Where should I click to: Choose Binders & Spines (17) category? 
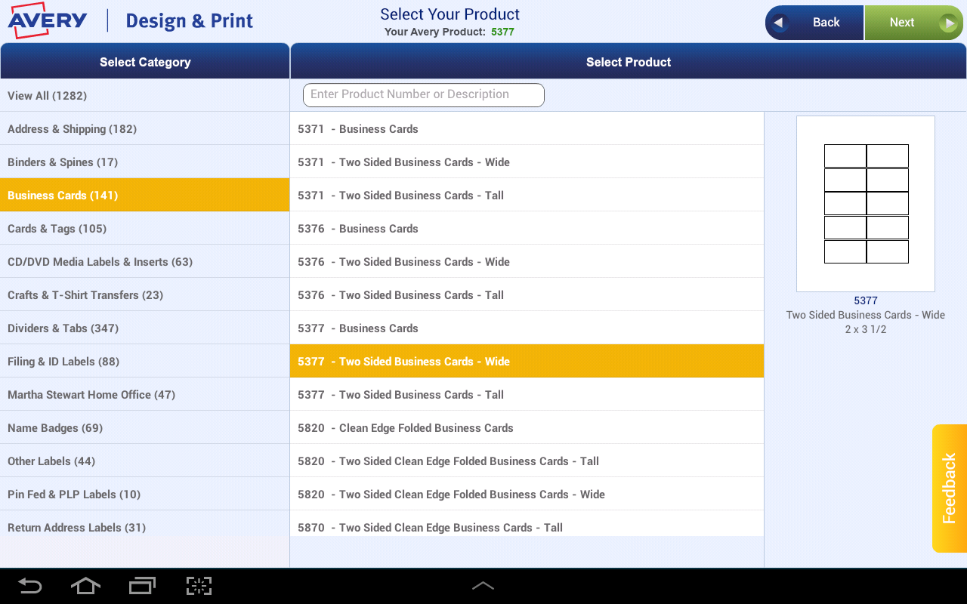click(x=145, y=162)
